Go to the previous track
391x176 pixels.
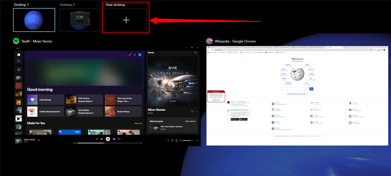[x=102, y=139]
